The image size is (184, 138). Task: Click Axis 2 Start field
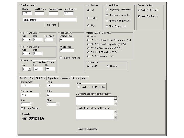(38, 53)
